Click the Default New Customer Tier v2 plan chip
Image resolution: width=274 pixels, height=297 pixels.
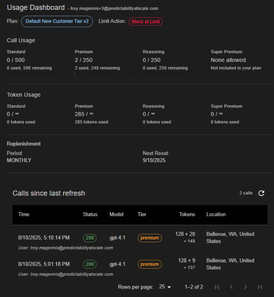click(x=57, y=21)
